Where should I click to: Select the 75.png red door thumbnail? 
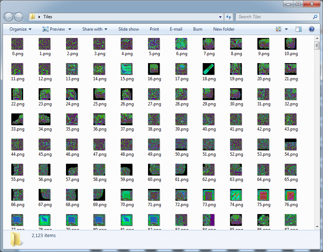pyautogui.click(x=263, y=195)
